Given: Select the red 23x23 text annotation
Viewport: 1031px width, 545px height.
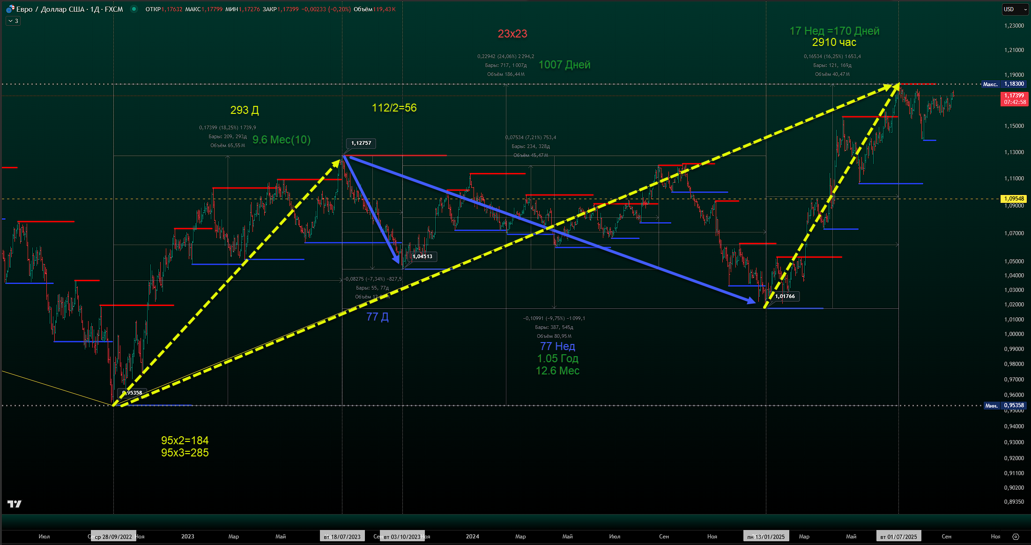Looking at the screenshot, I should click(x=512, y=34).
